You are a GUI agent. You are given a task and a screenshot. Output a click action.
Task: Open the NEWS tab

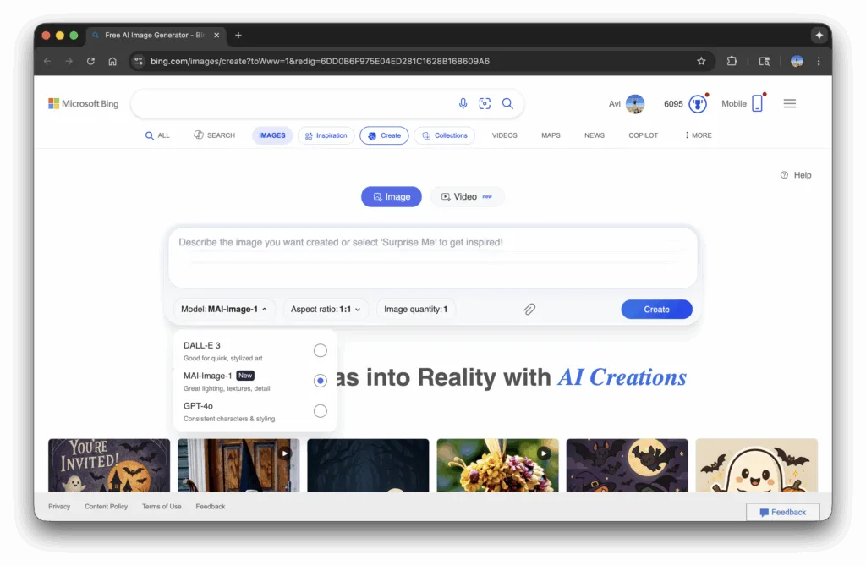[595, 135]
